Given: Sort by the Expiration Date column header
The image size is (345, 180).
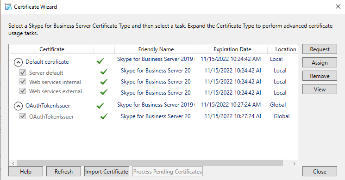Looking at the screenshot, I should click(232, 49).
